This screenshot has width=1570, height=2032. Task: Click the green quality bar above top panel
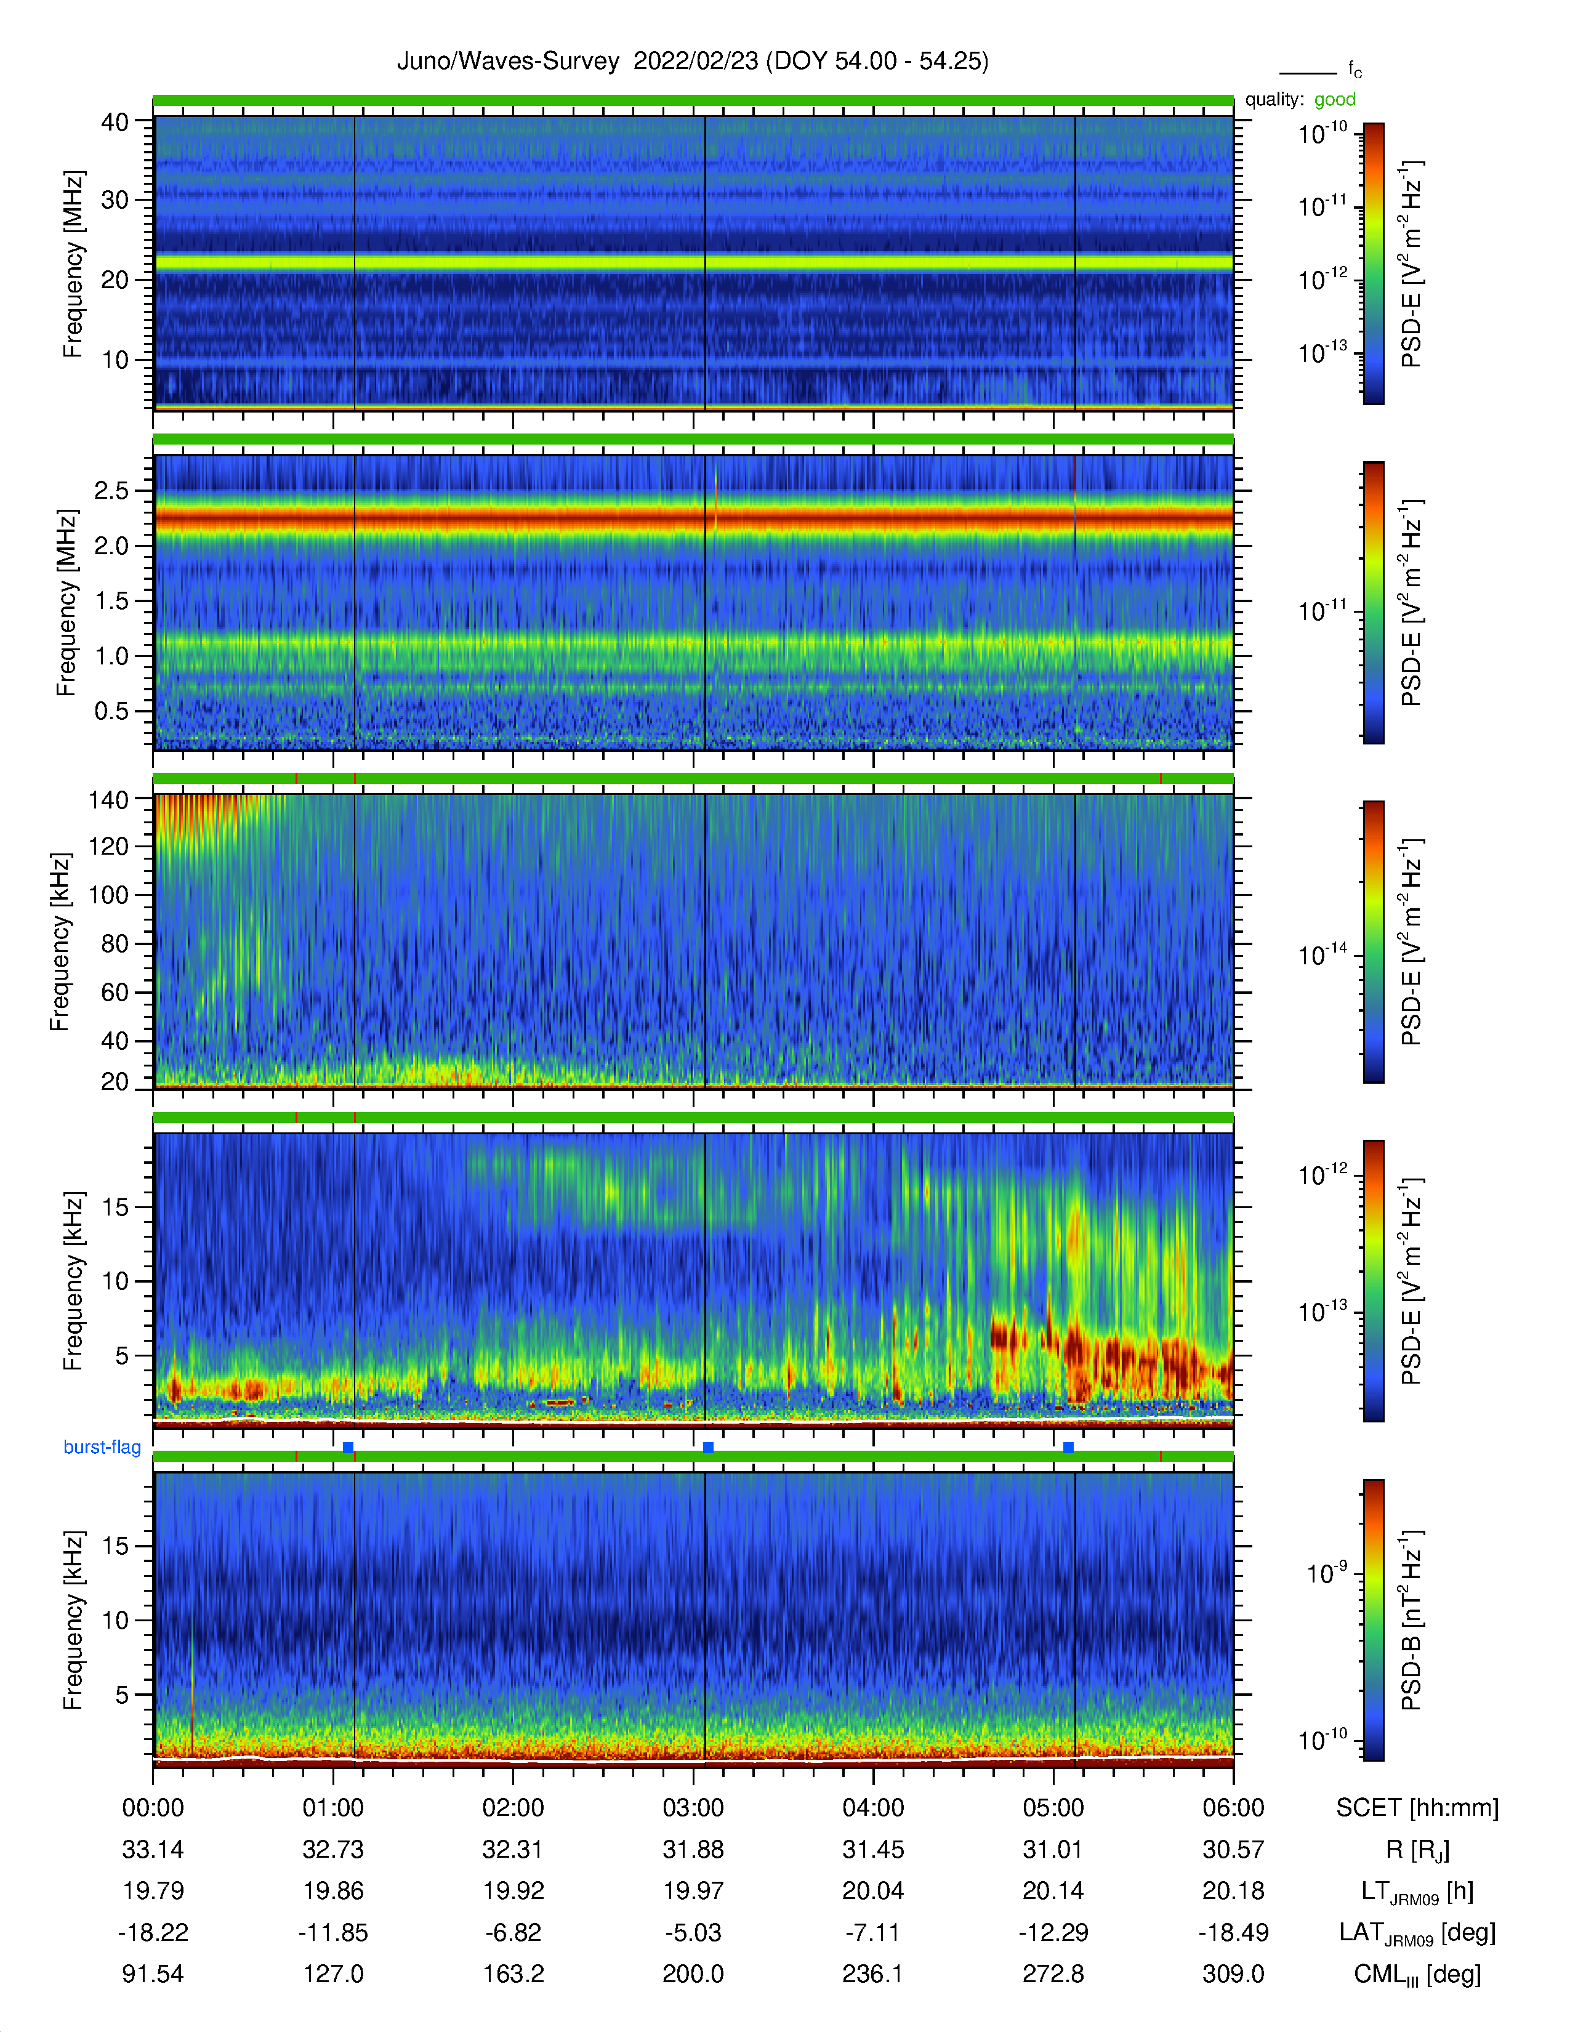point(693,100)
